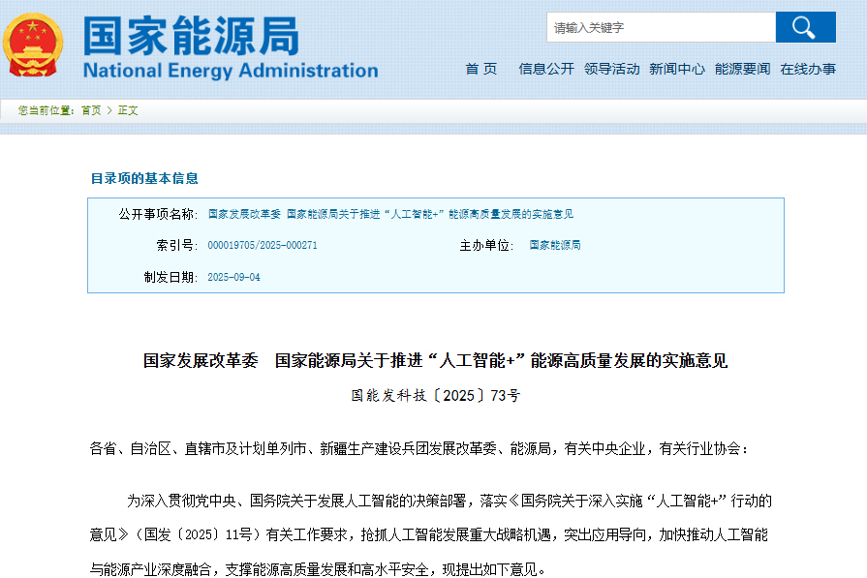
Task: Open the 新闻中心 navigation menu item
Action: pos(677,69)
